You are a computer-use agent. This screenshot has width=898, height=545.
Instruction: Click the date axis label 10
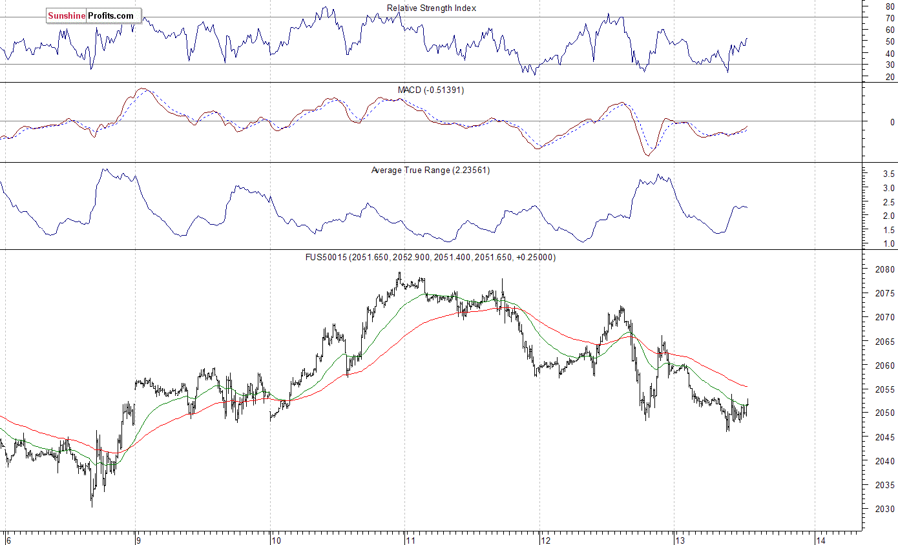pyautogui.click(x=276, y=540)
